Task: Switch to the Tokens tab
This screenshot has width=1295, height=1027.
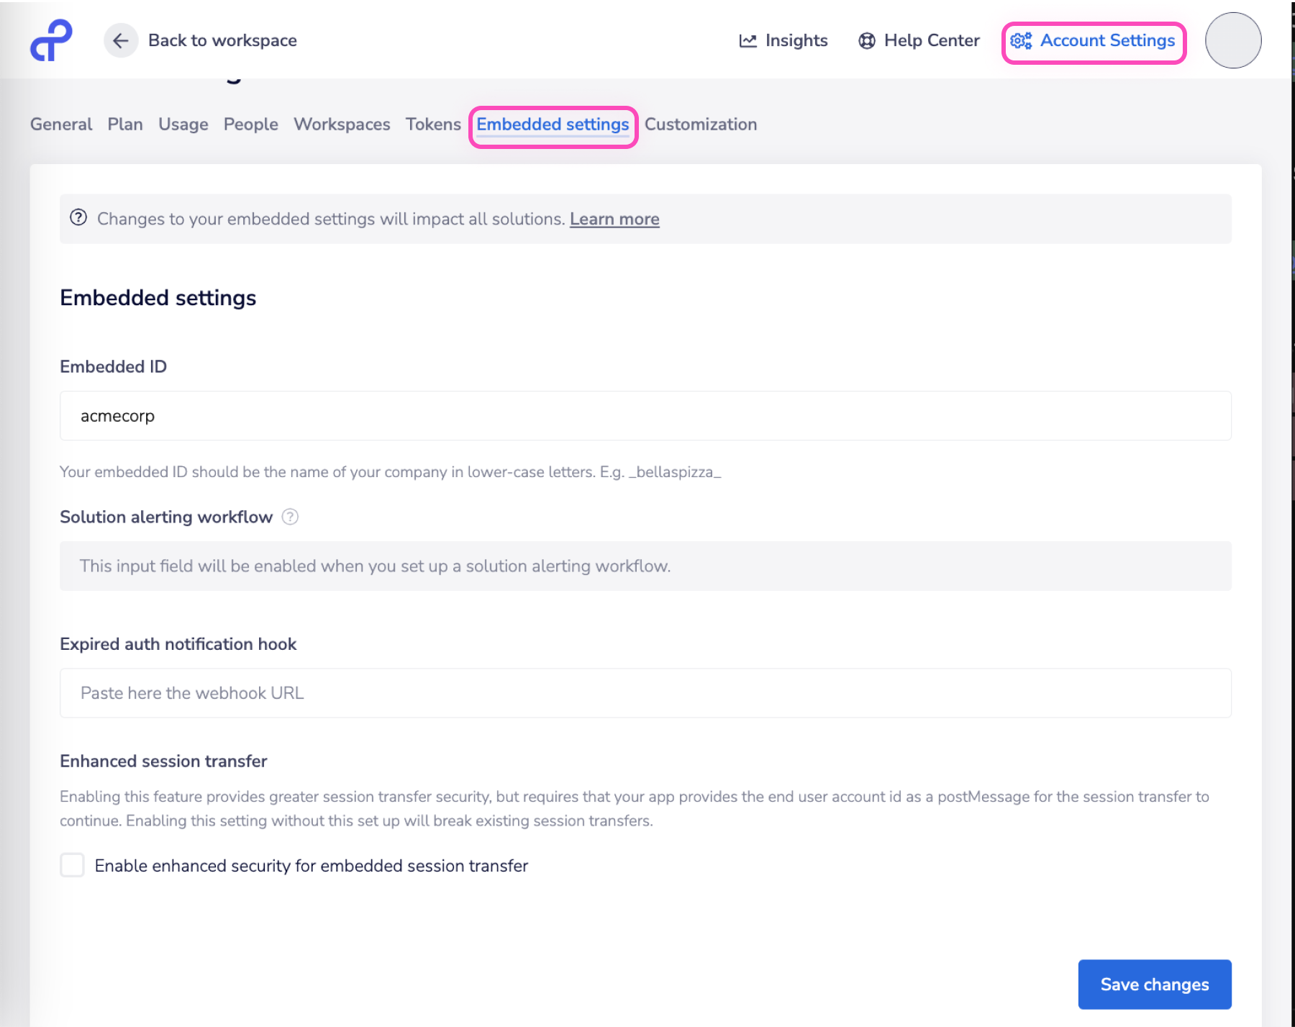Action: (433, 124)
